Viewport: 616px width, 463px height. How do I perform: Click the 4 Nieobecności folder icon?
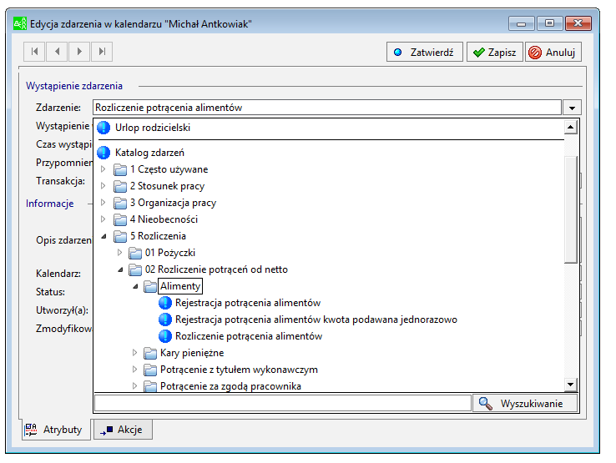coord(120,219)
